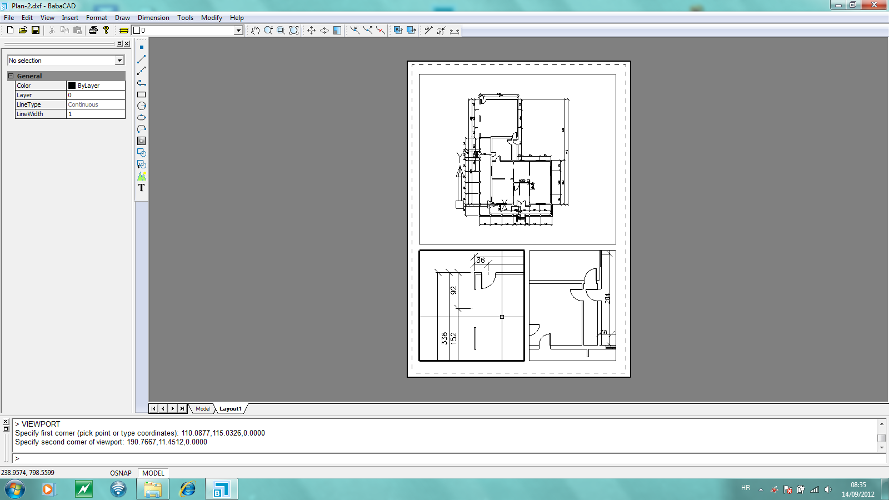Switch to the Layout1 tab
889x500 pixels.
click(231, 409)
